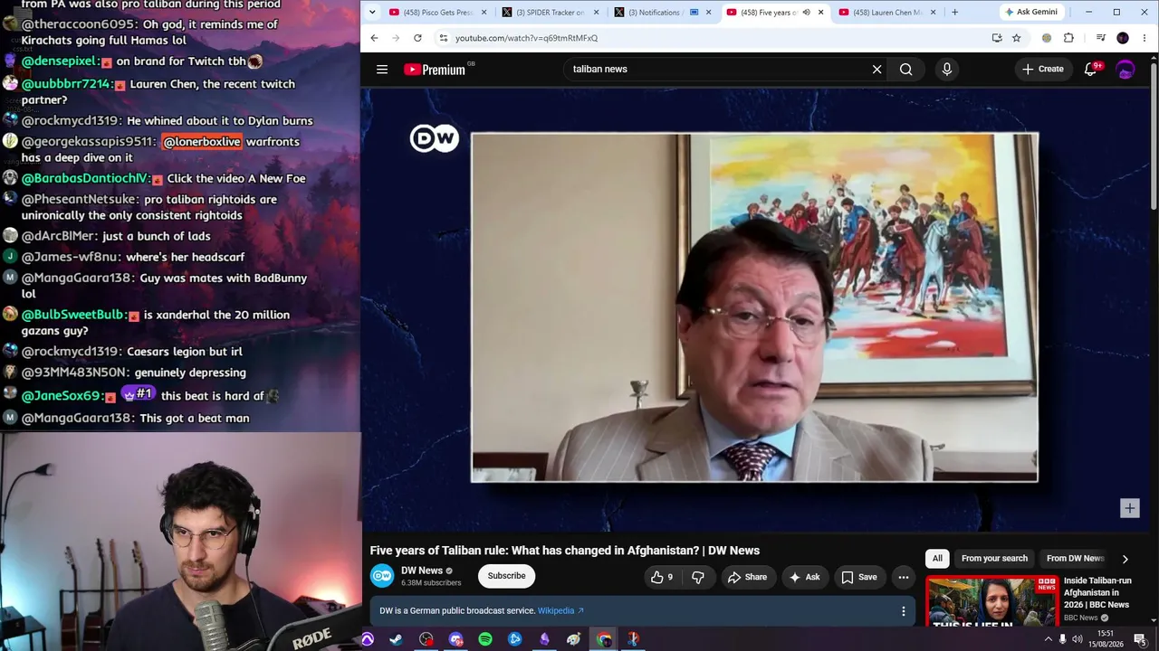1159x651 pixels.
Task: Open the taskbar volume control
Action: click(x=1076, y=639)
